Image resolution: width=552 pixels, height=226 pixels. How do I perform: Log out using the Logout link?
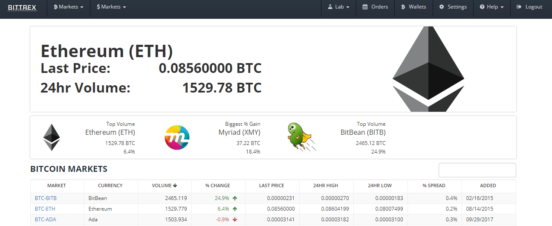(x=529, y=7)
